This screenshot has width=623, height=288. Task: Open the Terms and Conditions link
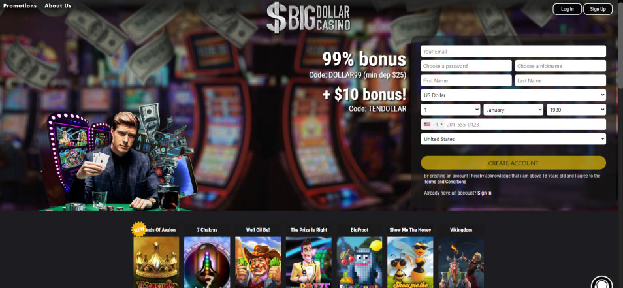point(445,182)
